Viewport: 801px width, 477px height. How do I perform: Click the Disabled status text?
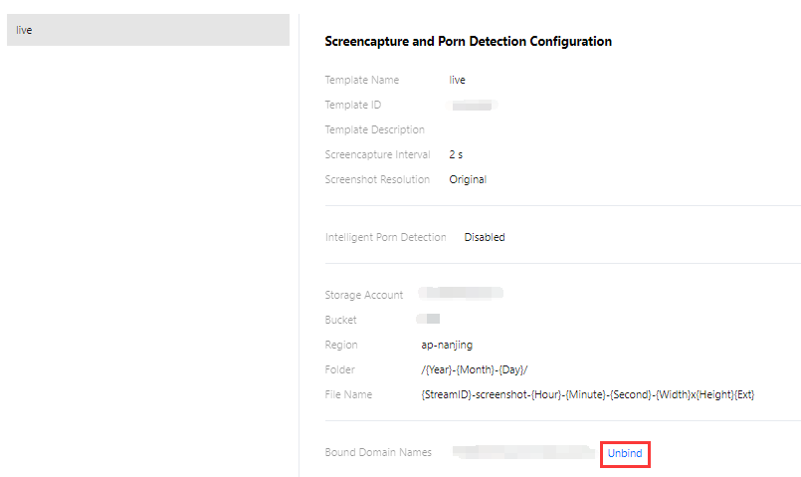485,237
